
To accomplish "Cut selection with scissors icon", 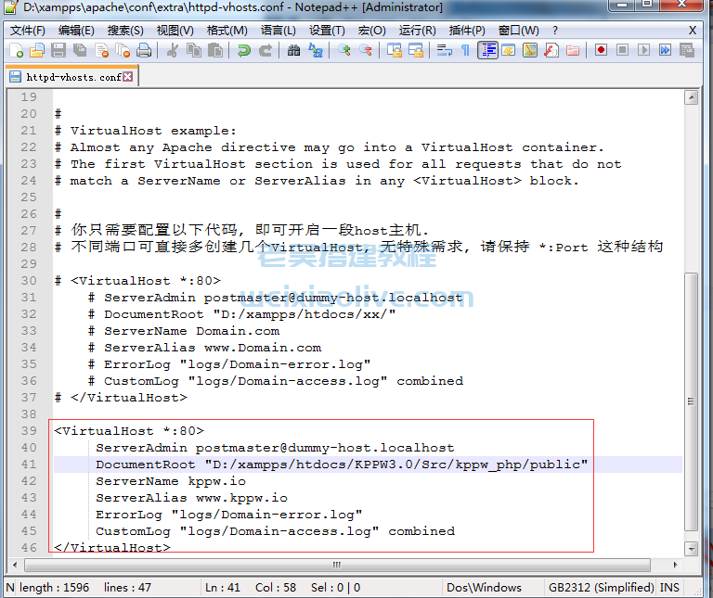I will 173,50.
